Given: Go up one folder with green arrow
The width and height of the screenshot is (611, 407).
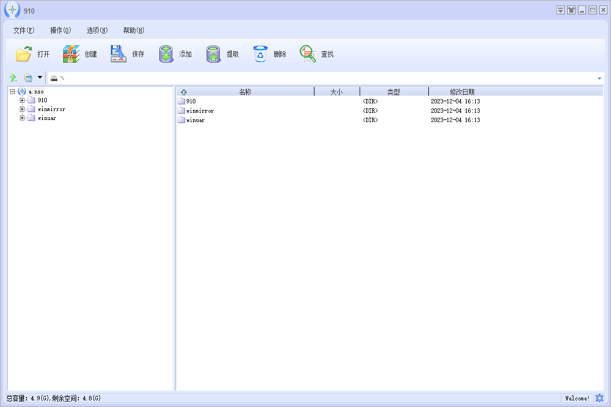Looking at the screenshot, I should 13,78.
